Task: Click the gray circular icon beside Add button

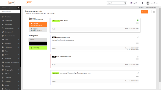Action: click(x=154, y=12)
